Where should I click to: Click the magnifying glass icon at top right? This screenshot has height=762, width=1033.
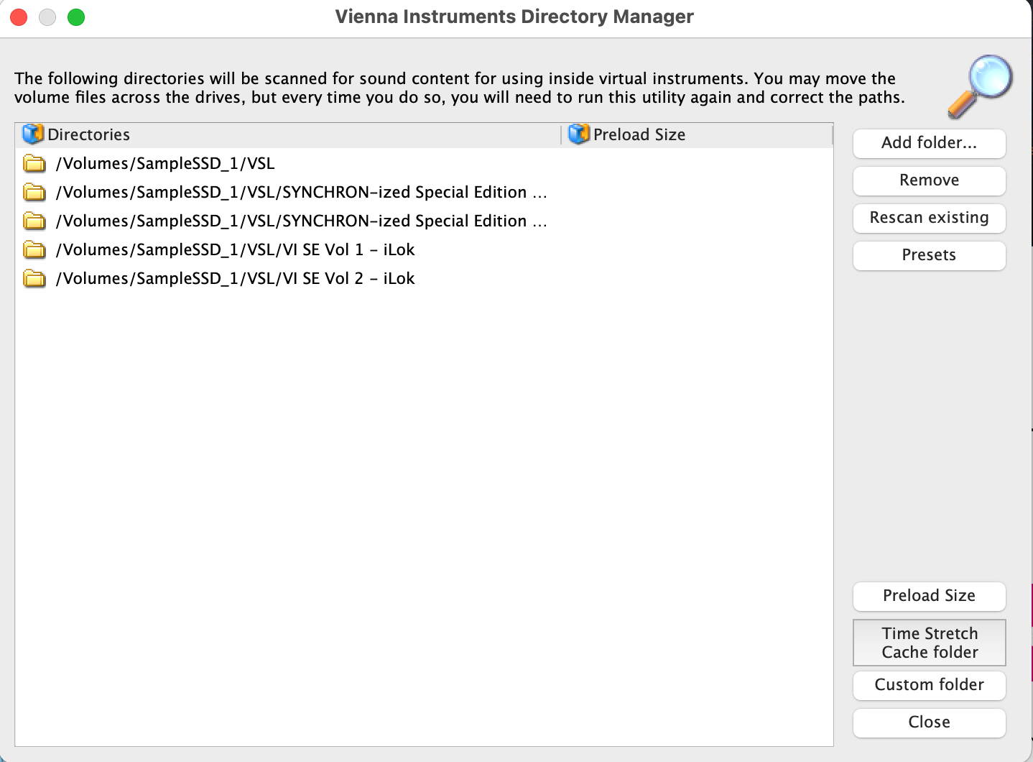pyautogui.click(x=981, y=86)
